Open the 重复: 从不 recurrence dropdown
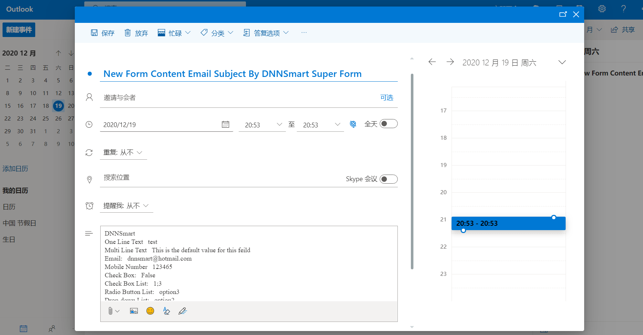The height and width of the screenshot is (335, 643). [123, 152]
